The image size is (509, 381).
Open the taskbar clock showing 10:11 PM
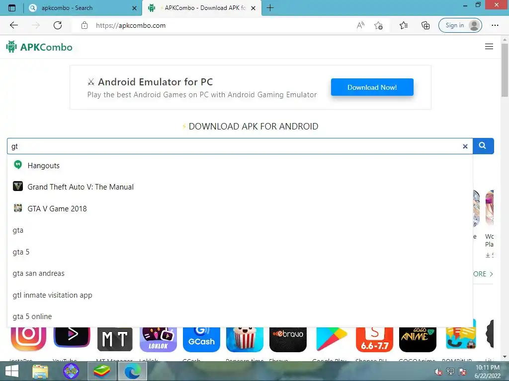coord(488,372)
